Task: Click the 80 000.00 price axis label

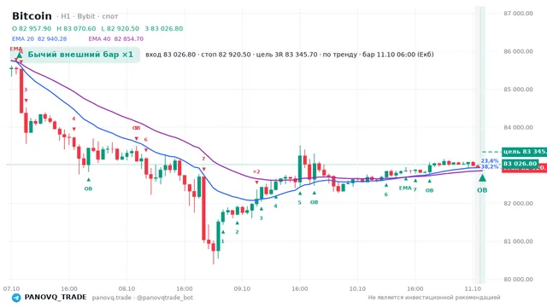Action: point(518,279)
